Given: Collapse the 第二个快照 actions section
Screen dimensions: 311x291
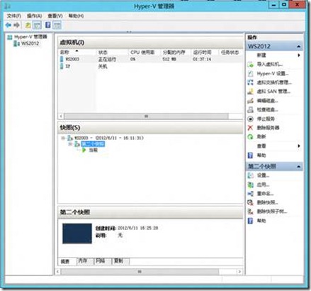Looking at the screenshot, I should 299,167.
